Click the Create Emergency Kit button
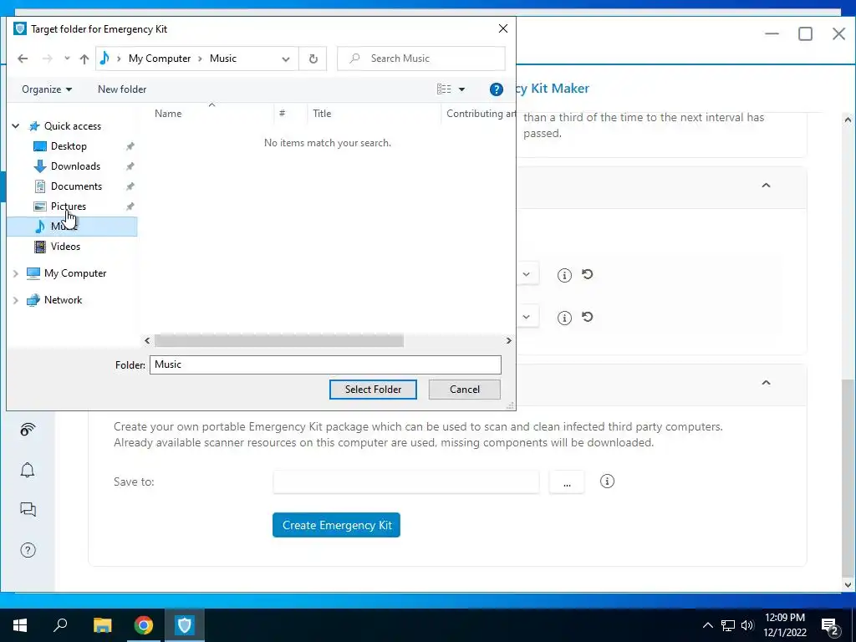Viewport: 856px width, 642px height. point(336,525)
